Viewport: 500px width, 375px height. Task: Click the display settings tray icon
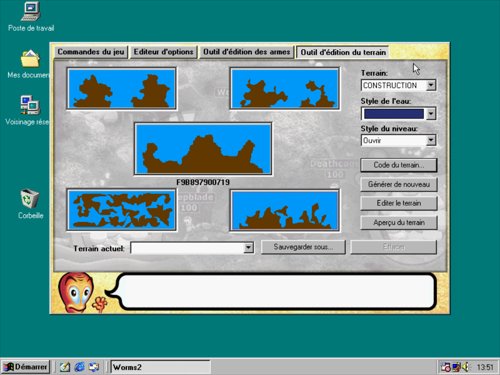456,367
